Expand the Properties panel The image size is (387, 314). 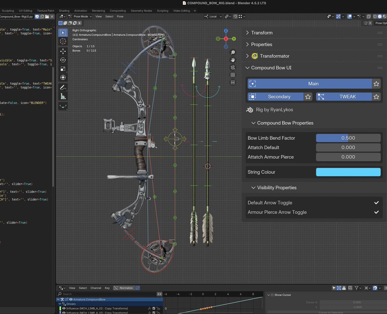pyautogui.click(x=247, y=44)
